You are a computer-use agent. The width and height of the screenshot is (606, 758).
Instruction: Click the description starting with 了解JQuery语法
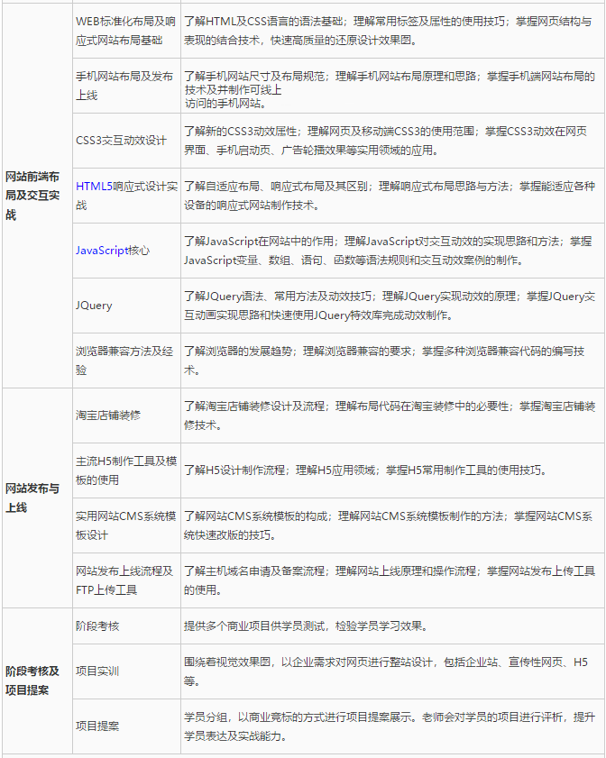[390, 306]
